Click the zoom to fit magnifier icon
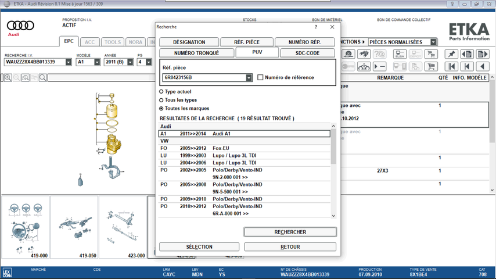 (x=26, y=77)
